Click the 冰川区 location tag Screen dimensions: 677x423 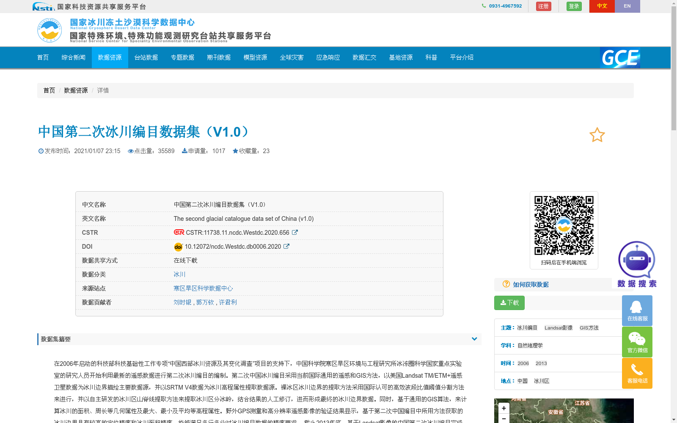[542, 381]
